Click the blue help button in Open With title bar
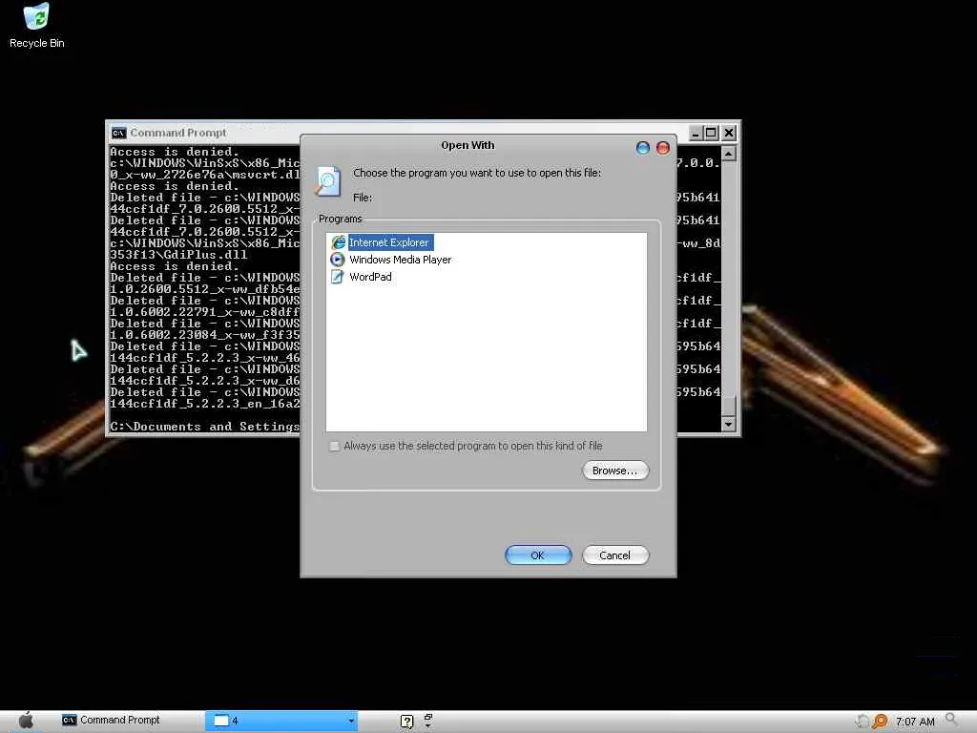 click(x=643, y=148)
